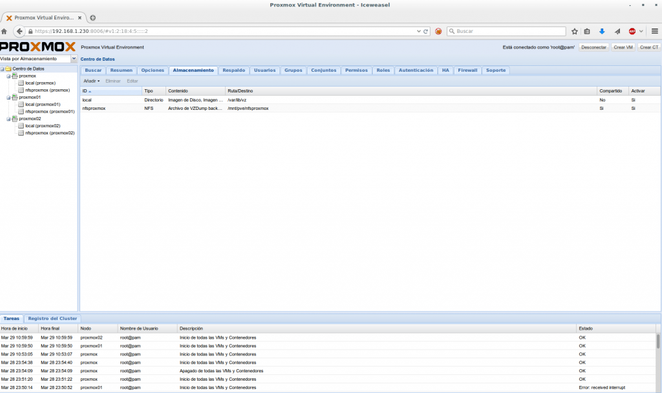Open the browser hamburger menu

point(654,31)
